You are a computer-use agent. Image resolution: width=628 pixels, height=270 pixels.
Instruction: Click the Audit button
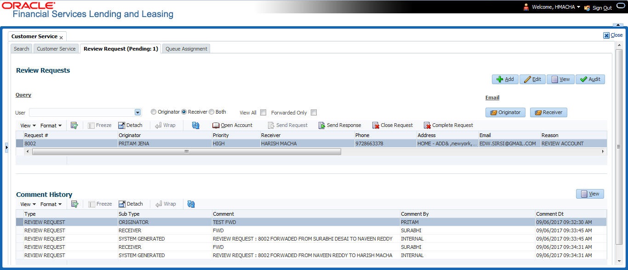[590, 79]
